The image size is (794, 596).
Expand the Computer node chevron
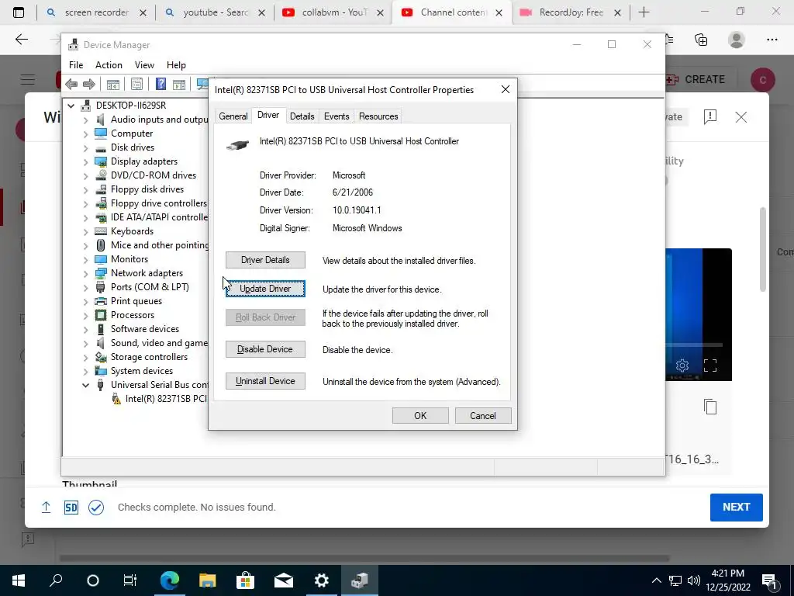(x=85, y=133)
